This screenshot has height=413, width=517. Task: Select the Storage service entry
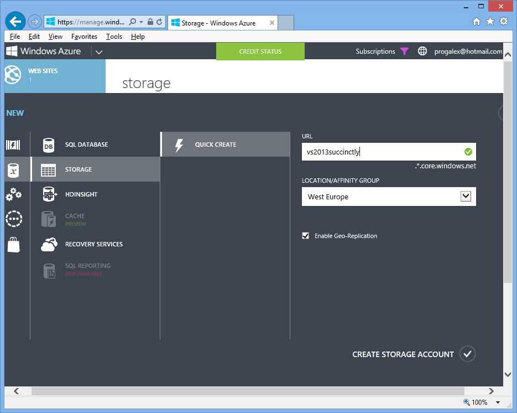tap(79, 170)
